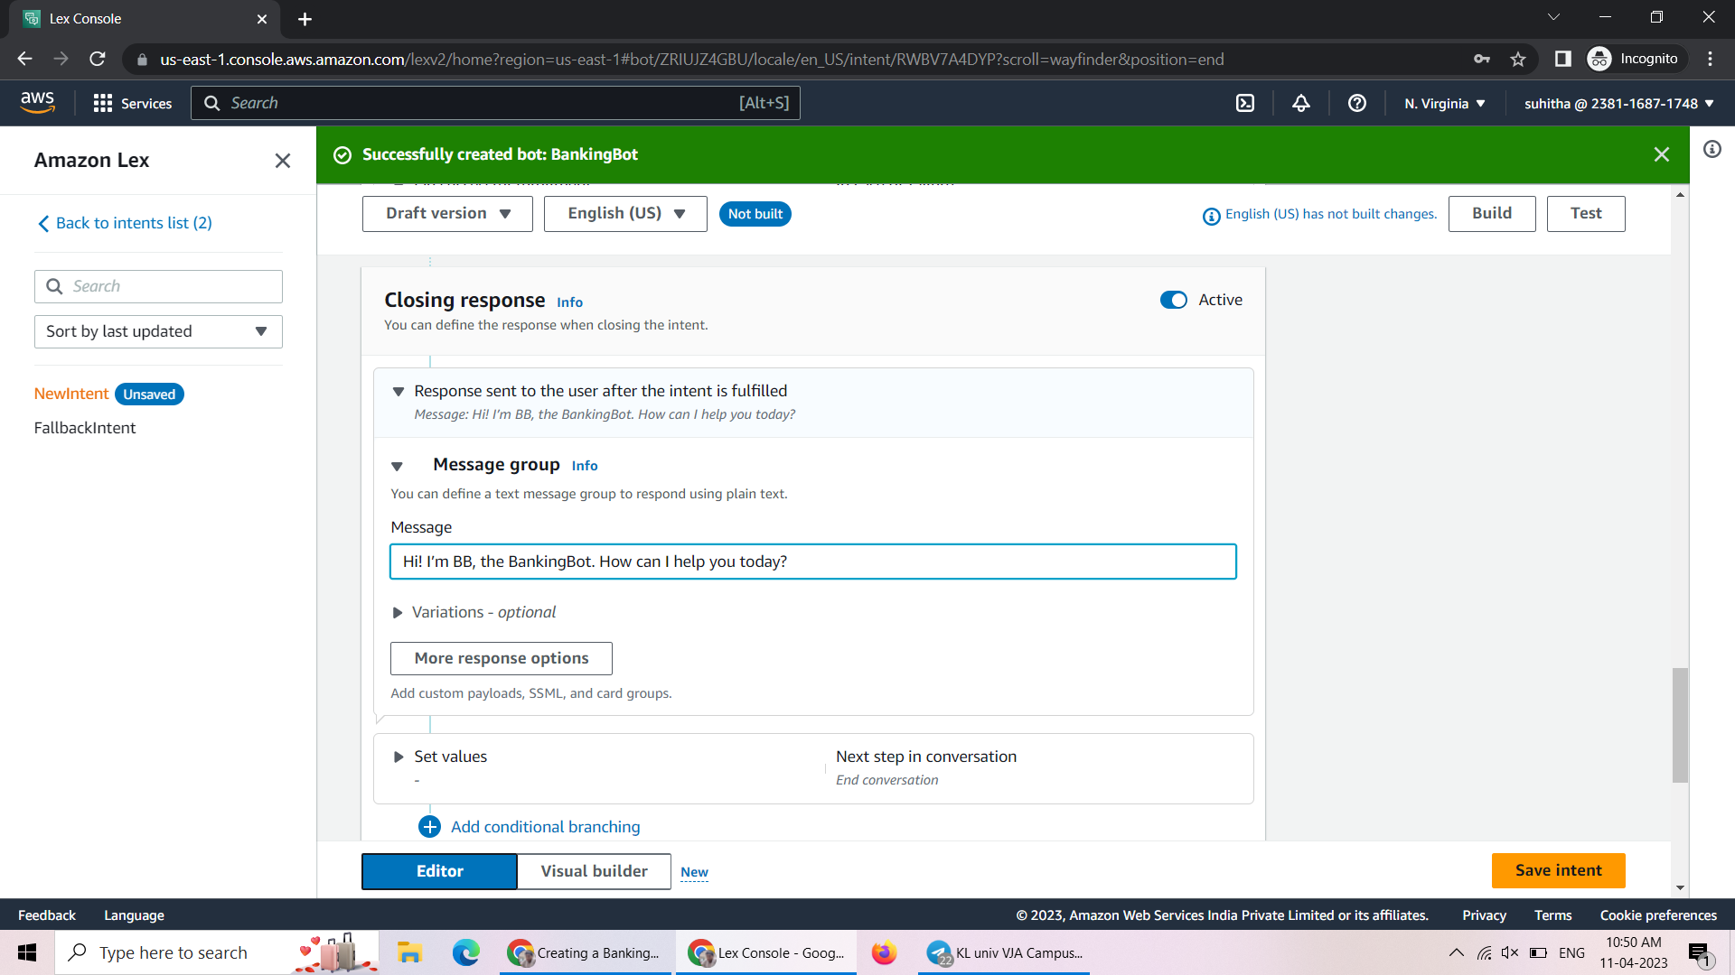Open the Sort by last updated dropdown
The height and width of the screenshot is (975, 1735).
pyautogui.click(x=158, y=331)
